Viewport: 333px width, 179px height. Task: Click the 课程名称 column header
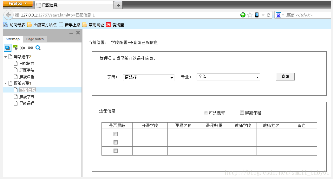tap(183, 125)
